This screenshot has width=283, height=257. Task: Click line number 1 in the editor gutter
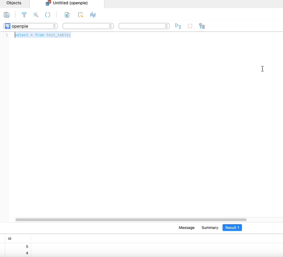click(7, 35)
